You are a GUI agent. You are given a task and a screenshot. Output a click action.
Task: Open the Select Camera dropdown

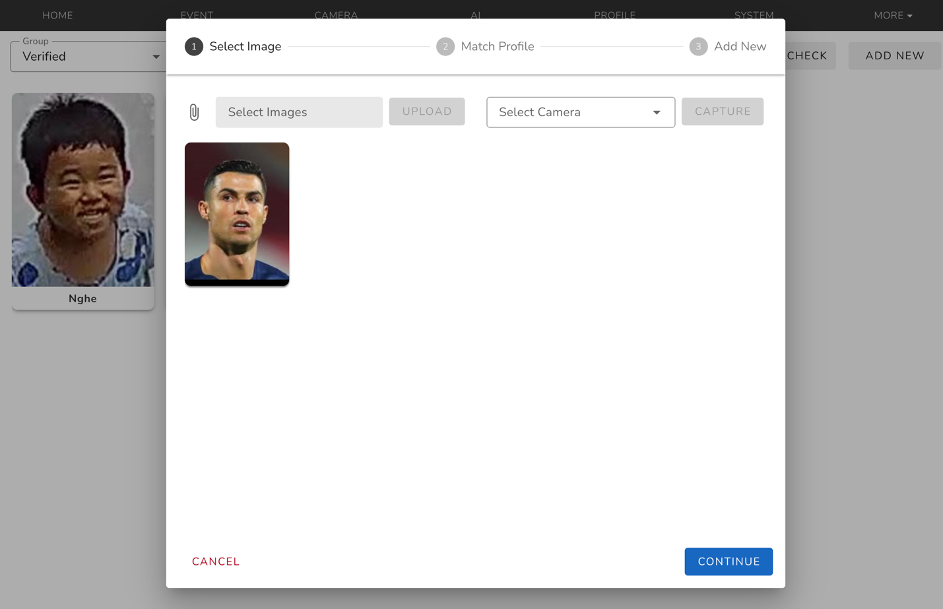point(580,112)
